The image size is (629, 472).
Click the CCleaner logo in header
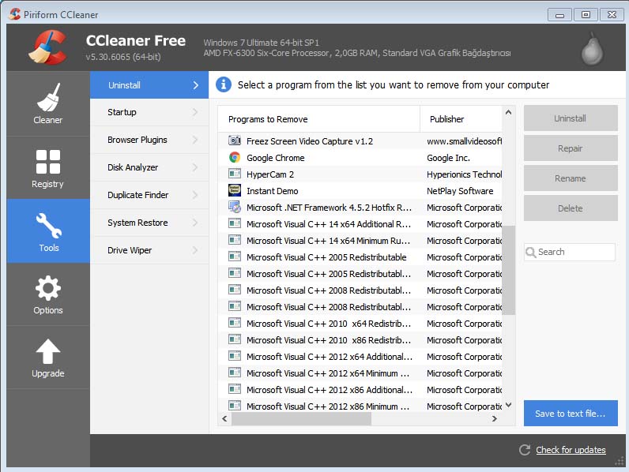(x=47, y=47)
